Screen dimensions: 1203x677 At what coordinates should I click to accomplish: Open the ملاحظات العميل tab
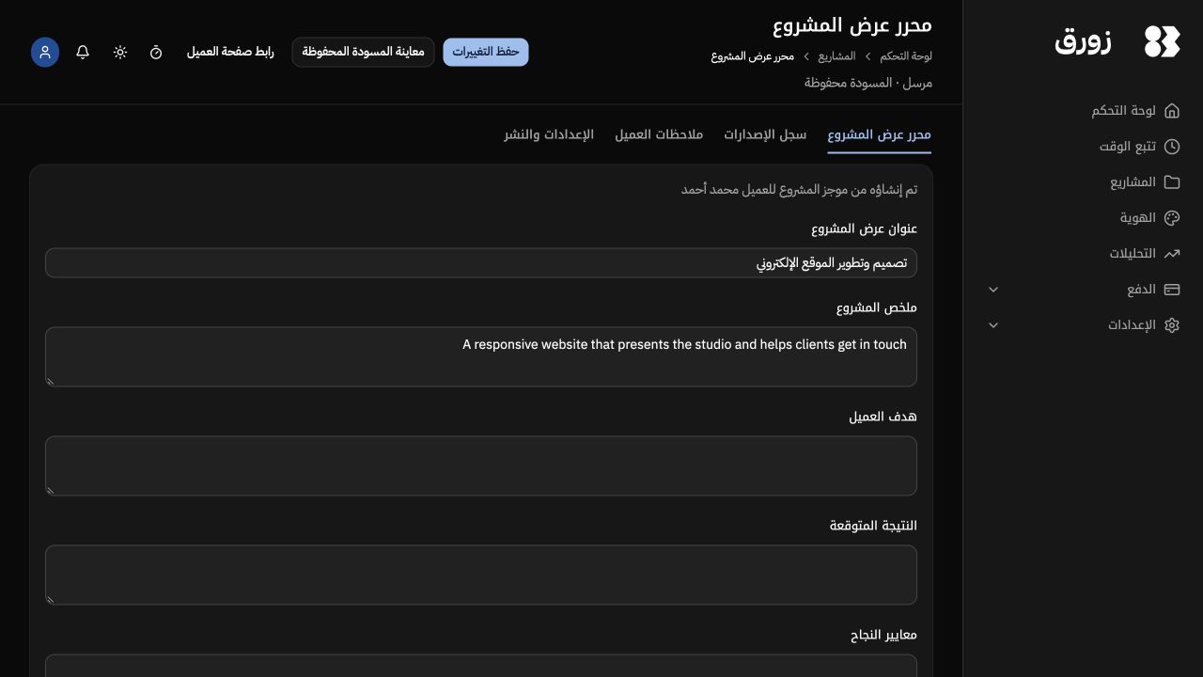point(659,134)
